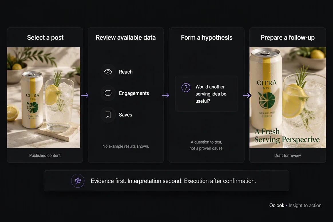
Task: Click the hypothesis question mark icon
Action: click(186, 88)
